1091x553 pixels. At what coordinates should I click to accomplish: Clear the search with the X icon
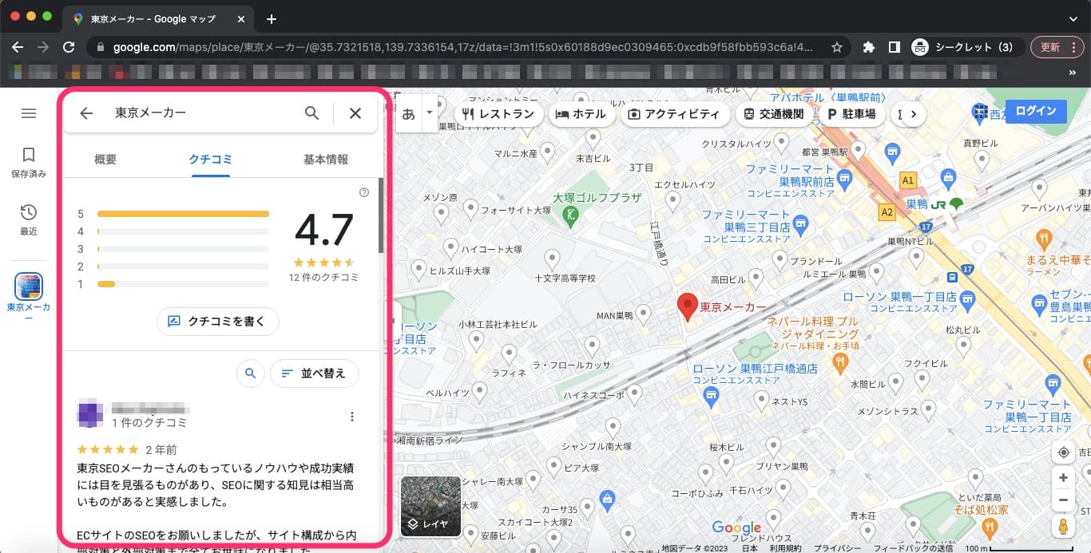355,113
